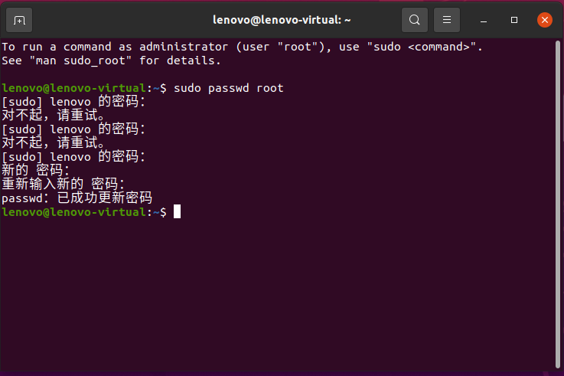Click the first green prompt before sudo passwd
This screenshot has width=564, height=376.
tap(73, 88)
